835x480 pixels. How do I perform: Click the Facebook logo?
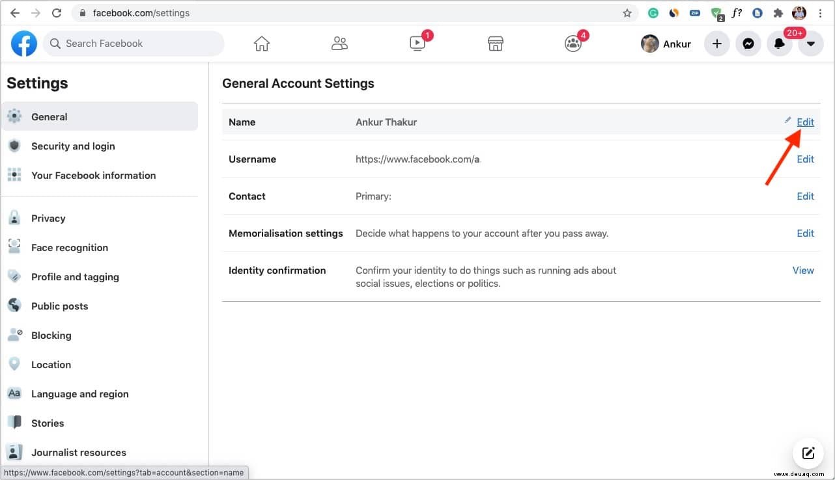[24, 44]
